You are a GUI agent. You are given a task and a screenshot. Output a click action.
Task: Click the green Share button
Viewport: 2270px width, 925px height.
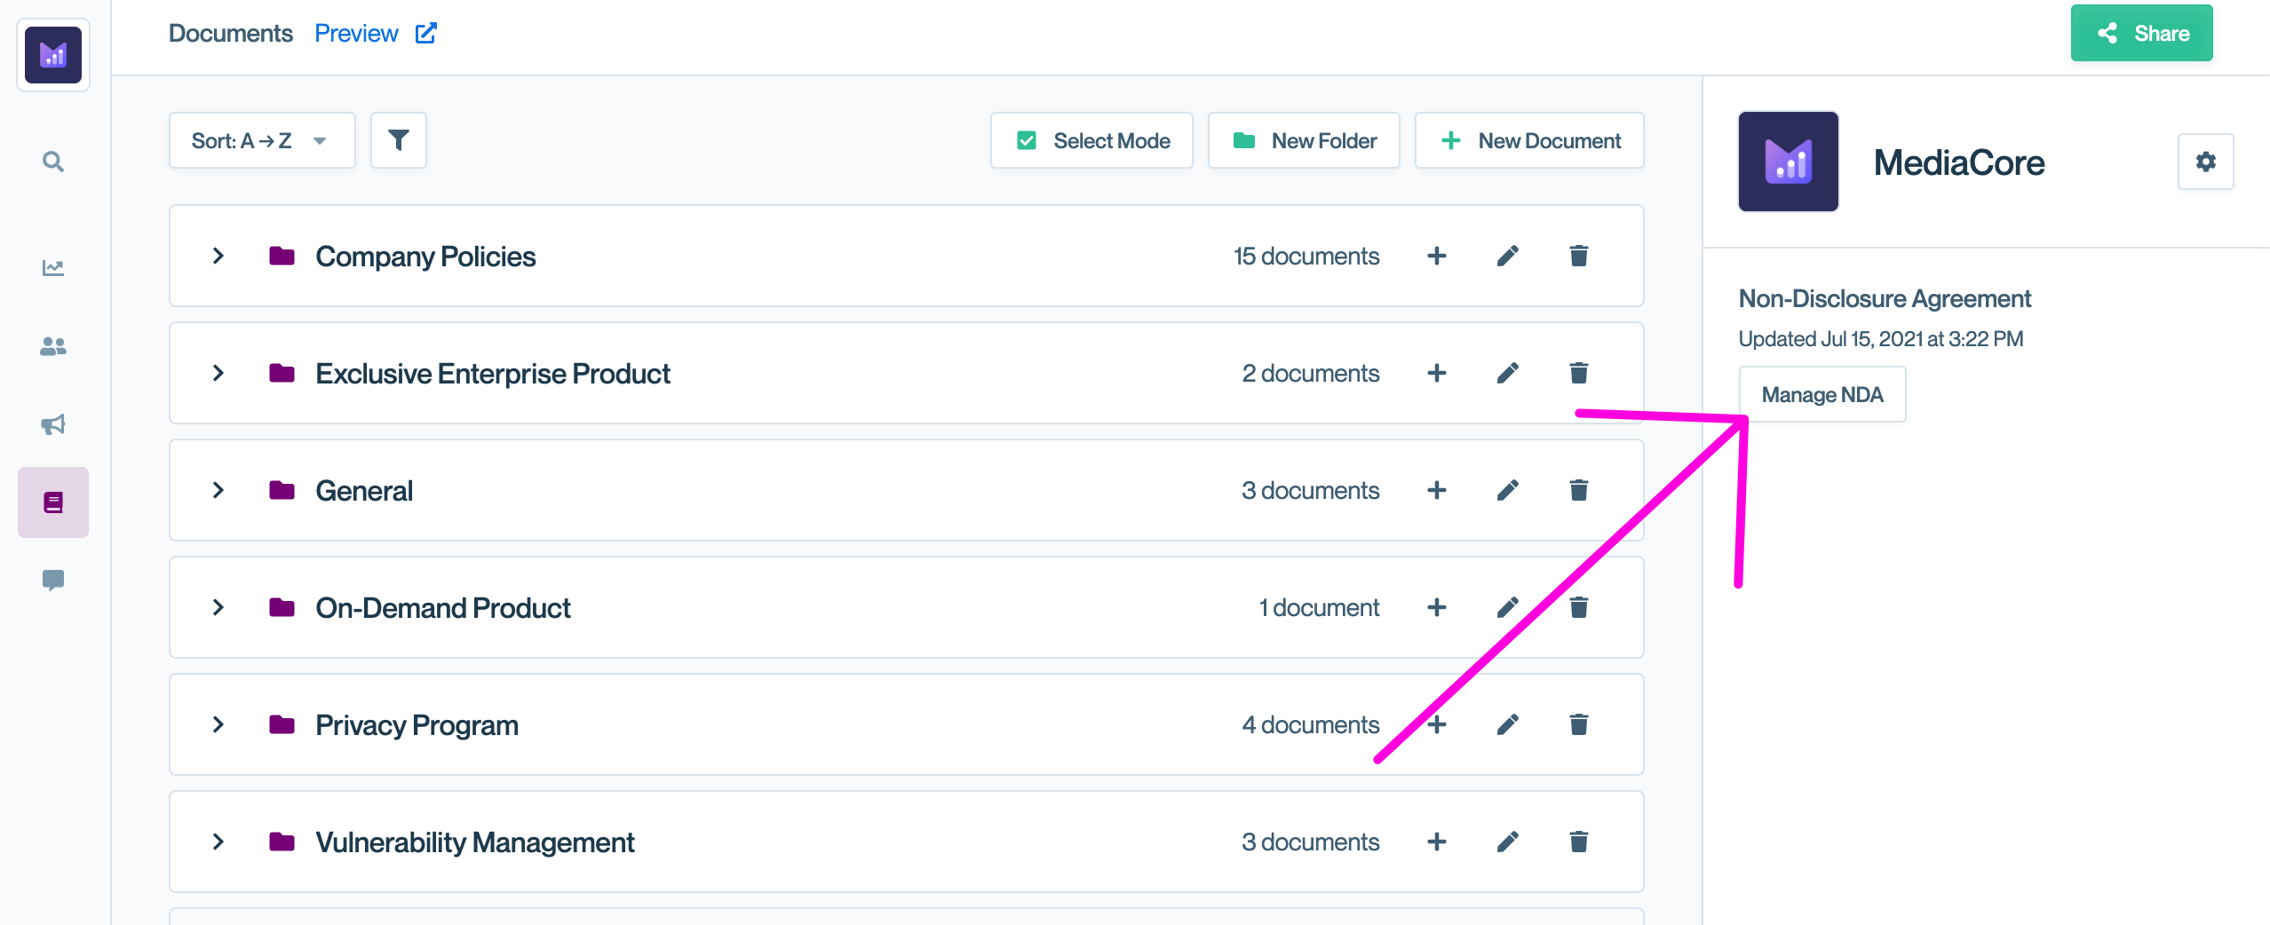pos(2142,33)
